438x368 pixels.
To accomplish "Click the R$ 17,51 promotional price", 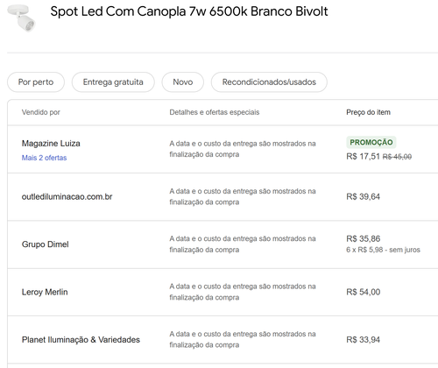I will click(363, 157).
